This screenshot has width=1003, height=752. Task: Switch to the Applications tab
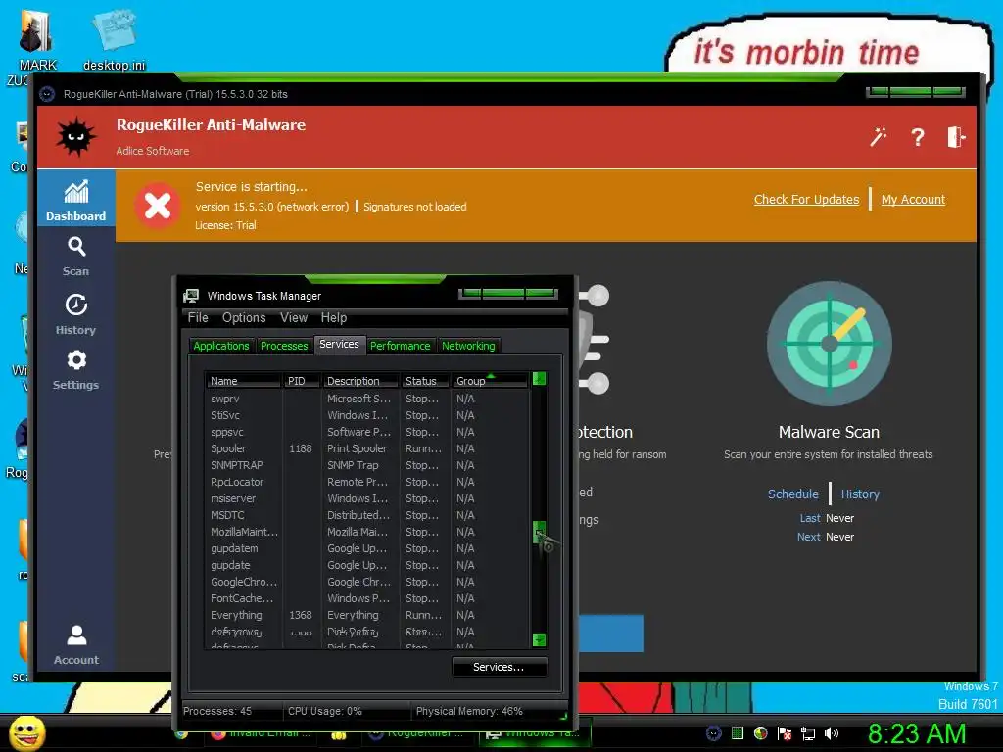click(220, 346)
